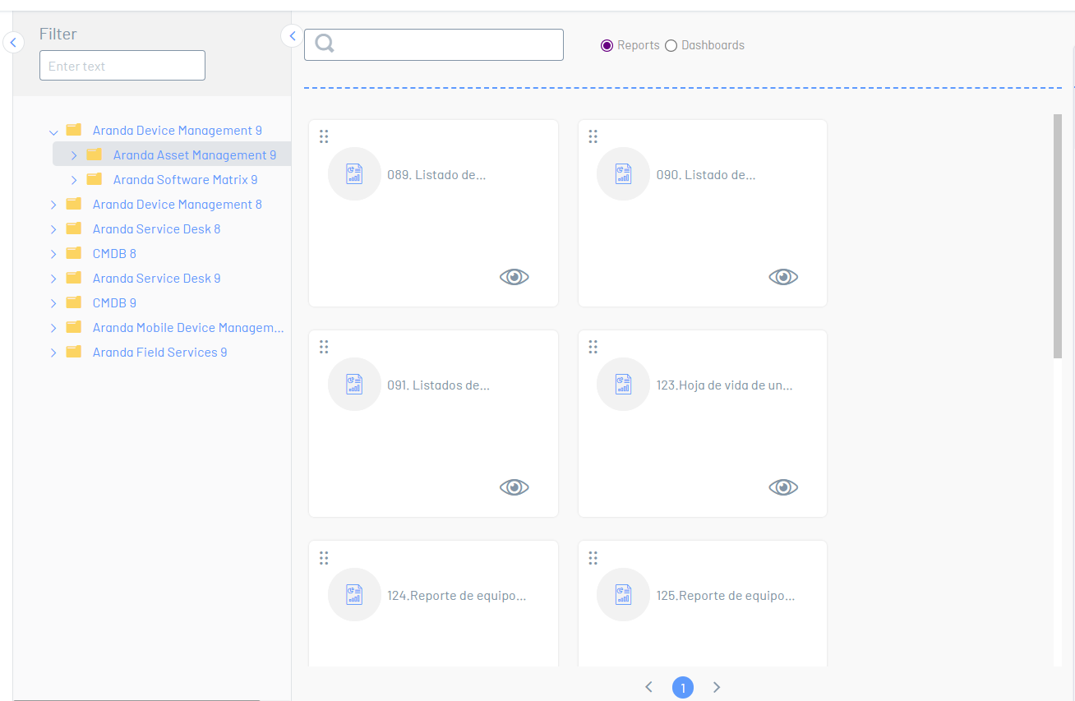Select Aranda Field Services 9 in the tree
Screen dimensions: 1075x701
coord(159,353)
